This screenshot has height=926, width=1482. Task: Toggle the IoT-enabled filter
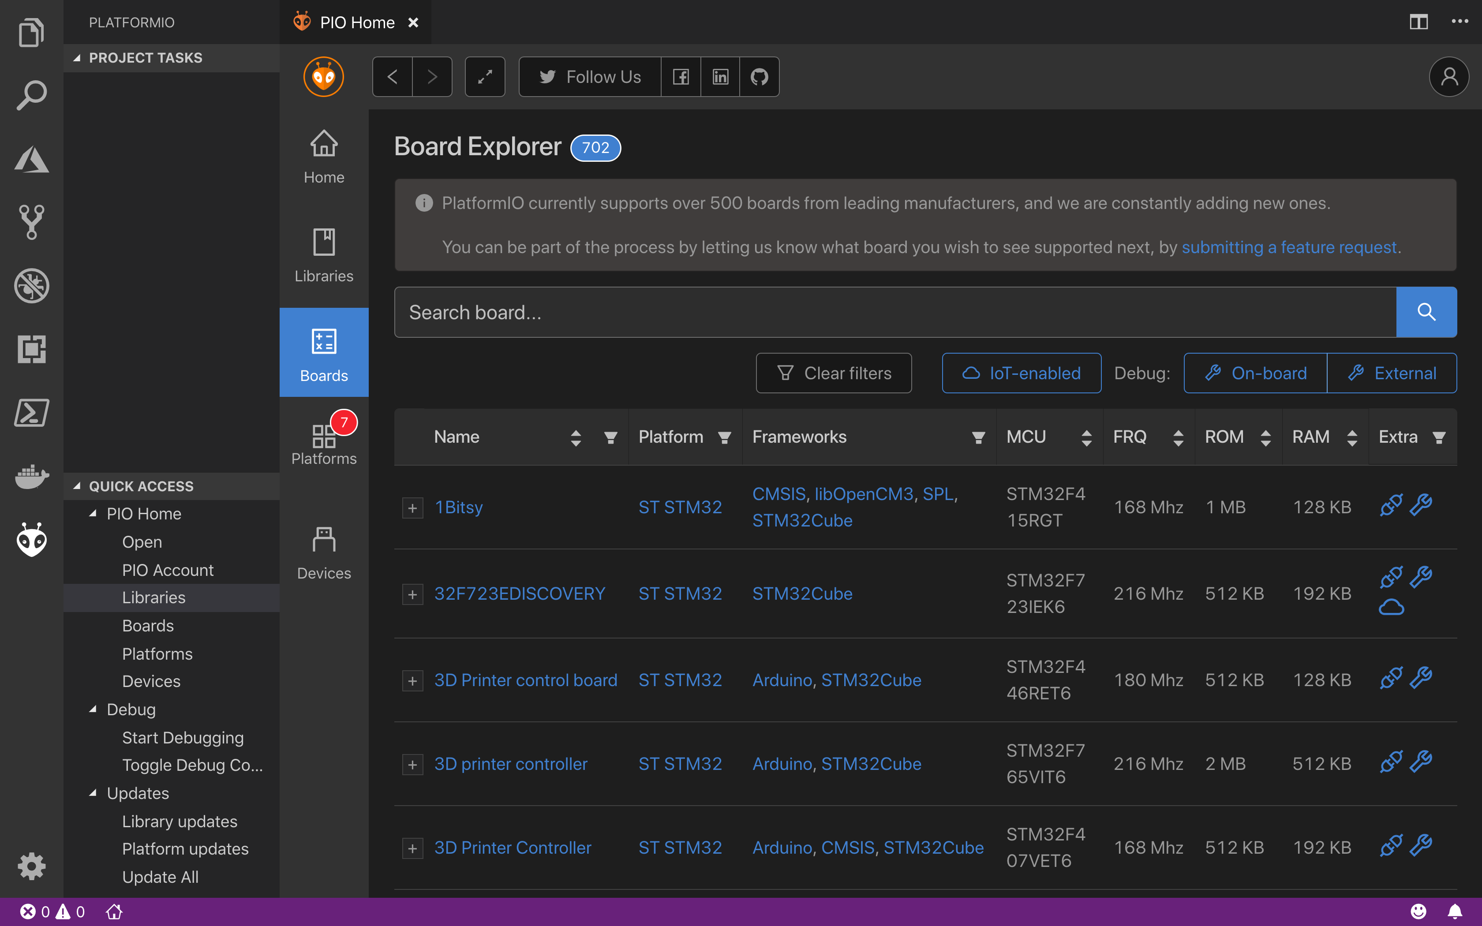pyautogui.click(x=1021, y=373)
